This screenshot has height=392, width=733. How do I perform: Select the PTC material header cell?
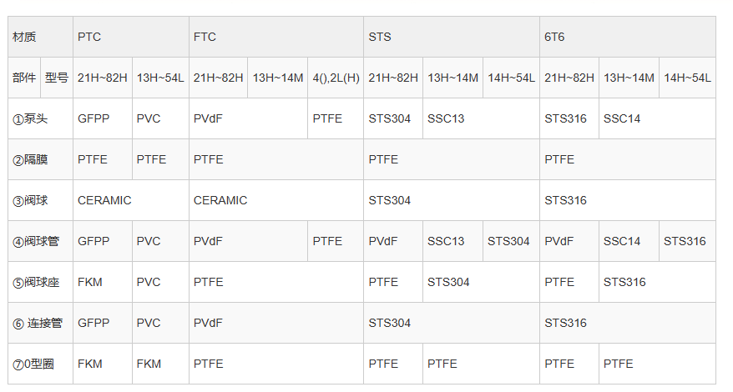point(131,37)
